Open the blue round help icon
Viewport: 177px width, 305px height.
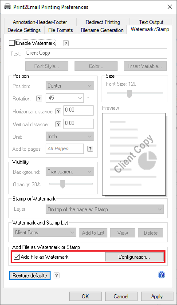(161, 275)
